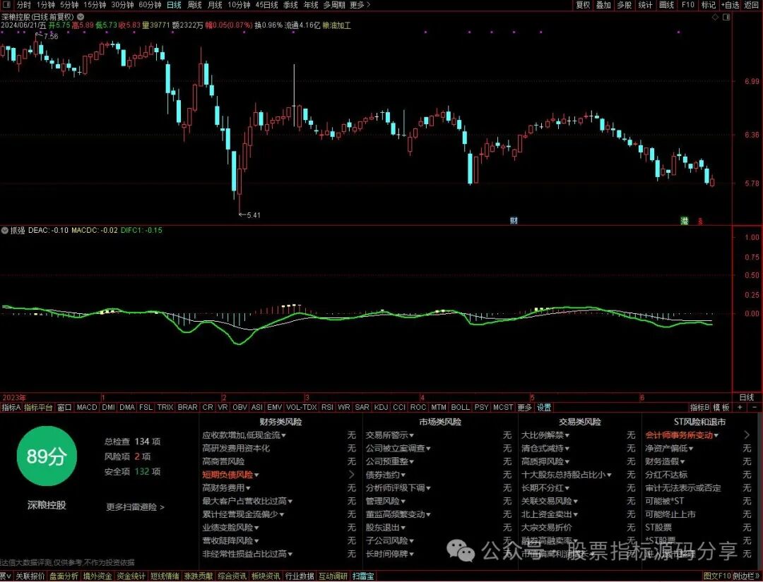Click the 粮油加工 sector label
This screenshot has height=582, width=763.
coord(336,25)
